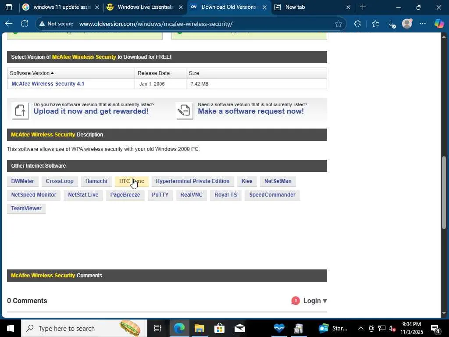Open the browser profile avatar
449x337 pixels.
407,24
